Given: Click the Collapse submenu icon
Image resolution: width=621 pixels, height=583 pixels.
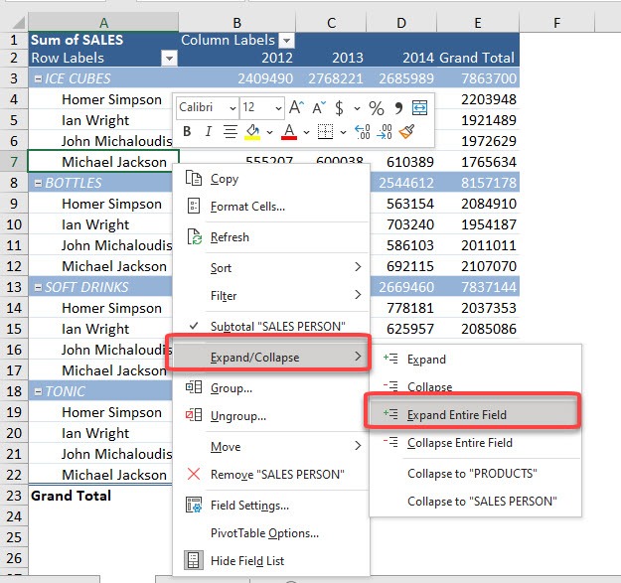Looking at the screenshot, I should click(390, 386).
